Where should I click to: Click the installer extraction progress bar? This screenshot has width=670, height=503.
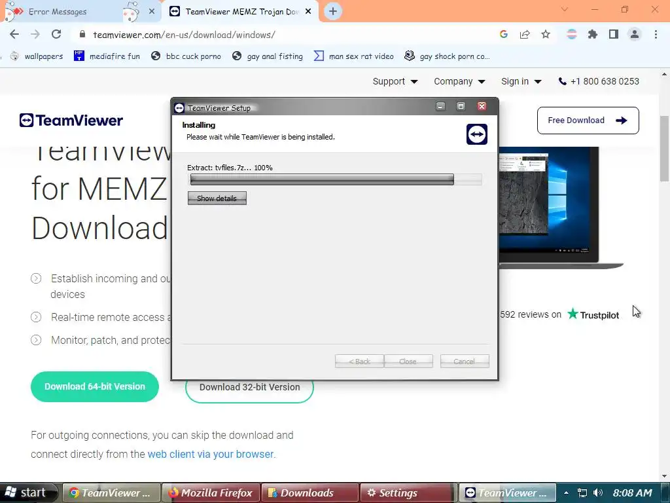click(336, 179)
